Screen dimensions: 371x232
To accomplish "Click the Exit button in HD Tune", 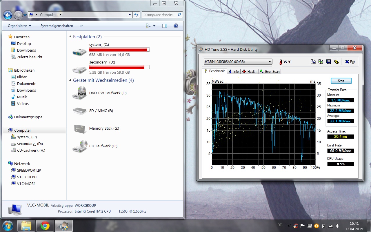I will click(350, 62).
